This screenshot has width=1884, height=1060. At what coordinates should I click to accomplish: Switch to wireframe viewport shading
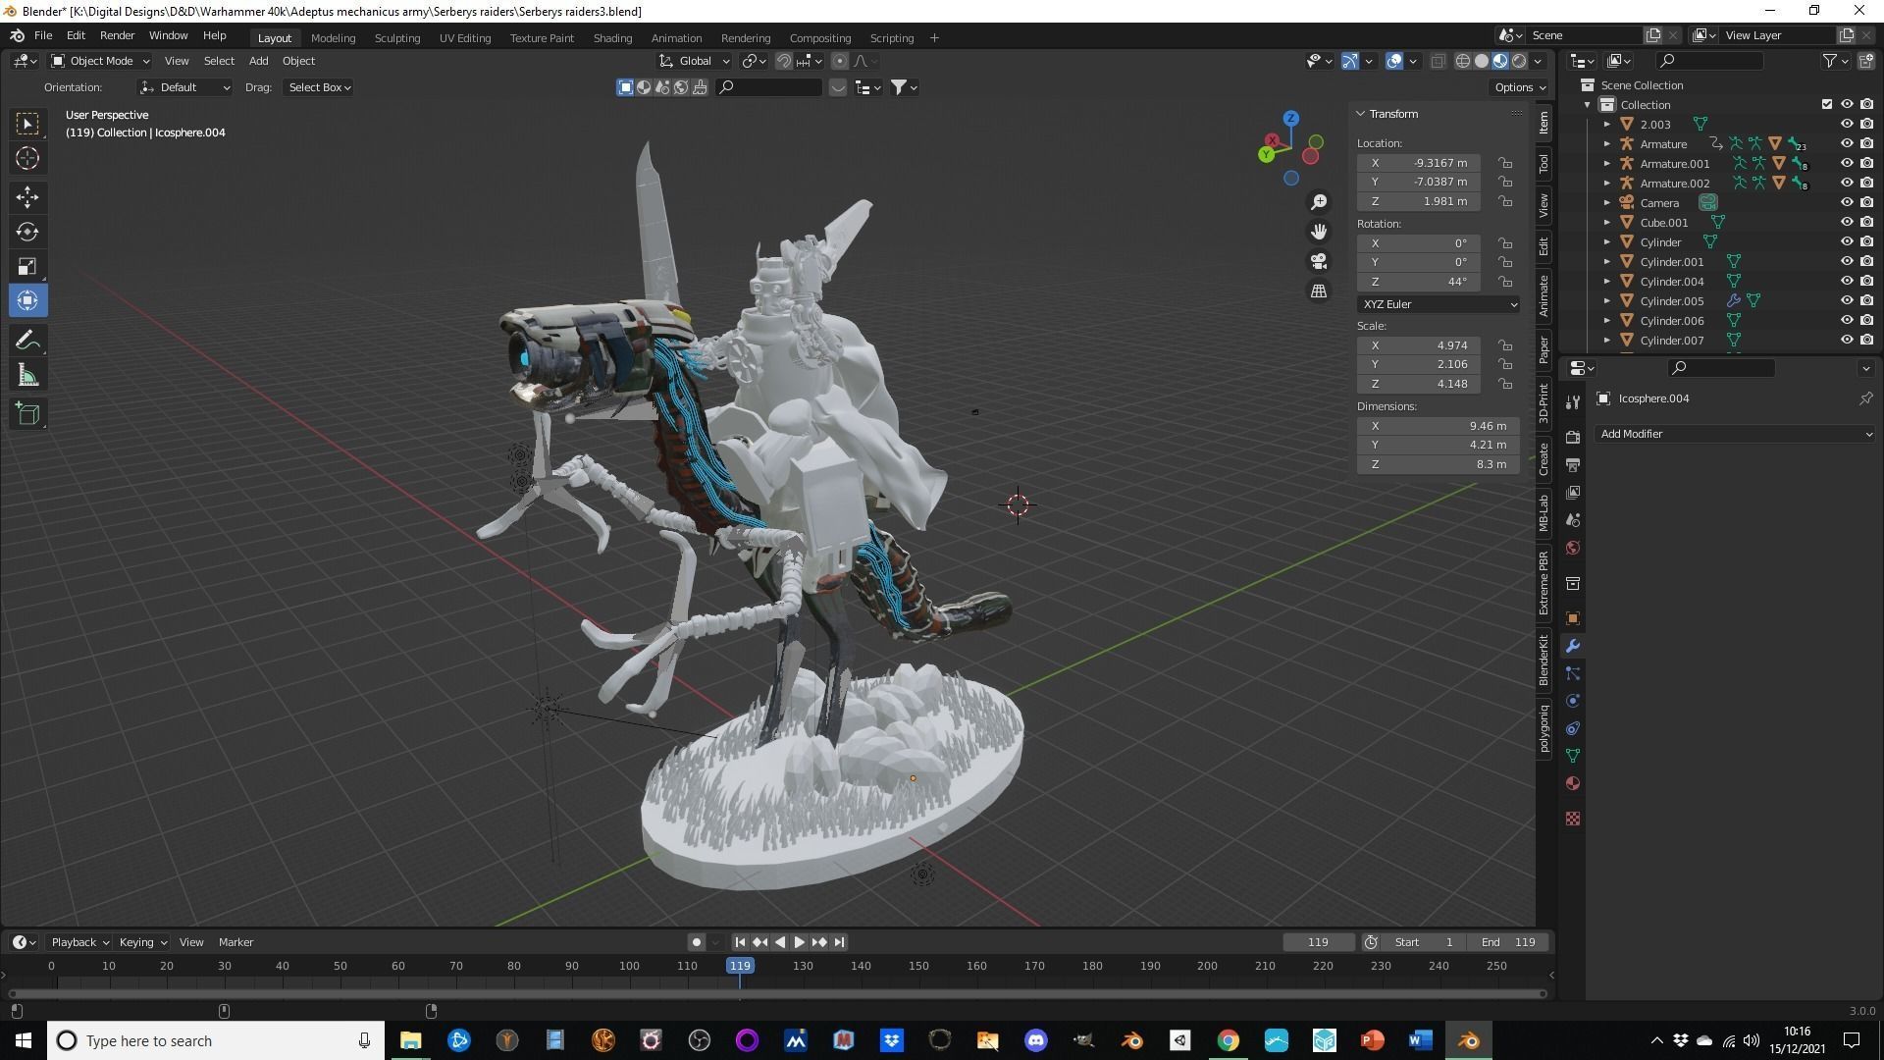pos(1462,61)
